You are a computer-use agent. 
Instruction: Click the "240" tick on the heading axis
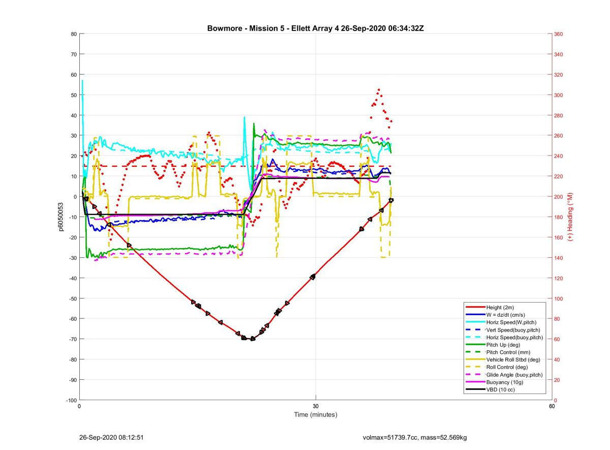pos(559,156)
